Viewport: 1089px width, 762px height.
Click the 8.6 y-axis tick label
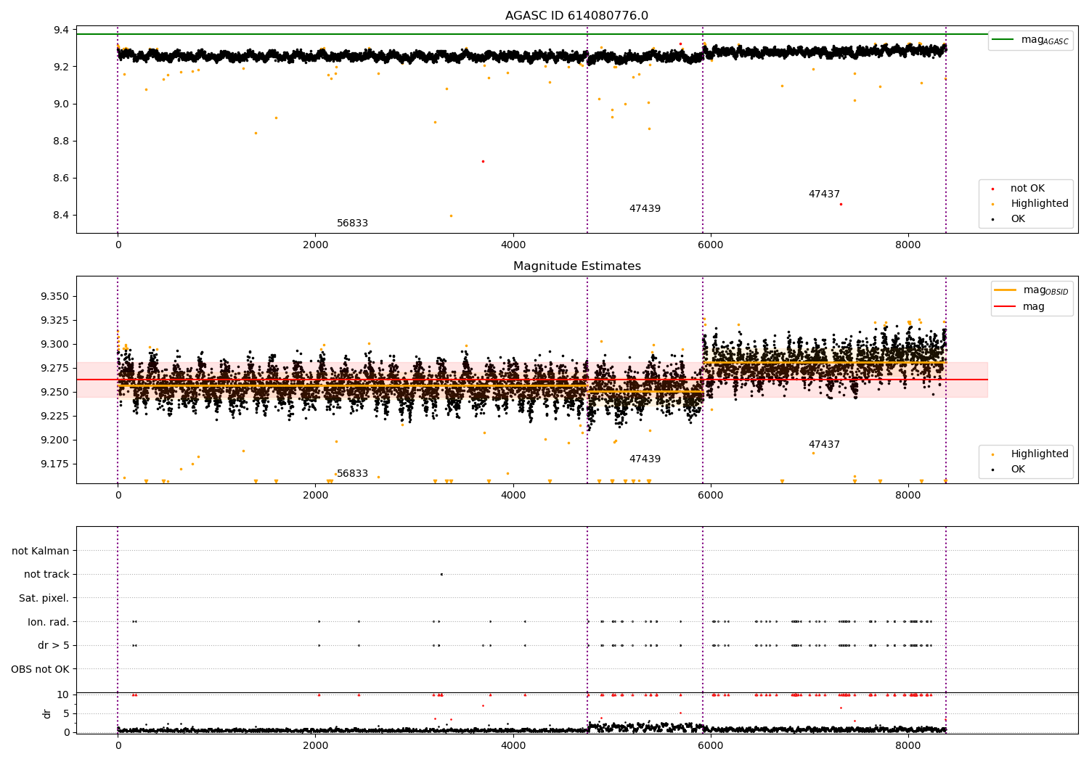(x=62, y=179)
